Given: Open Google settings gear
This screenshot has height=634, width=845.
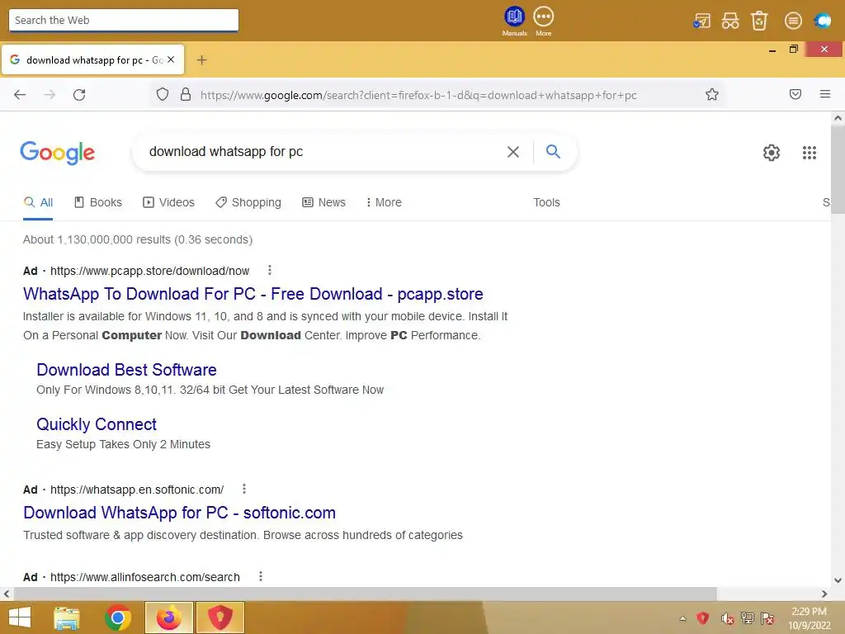Looking at the screenshot, I should [772, 153].
